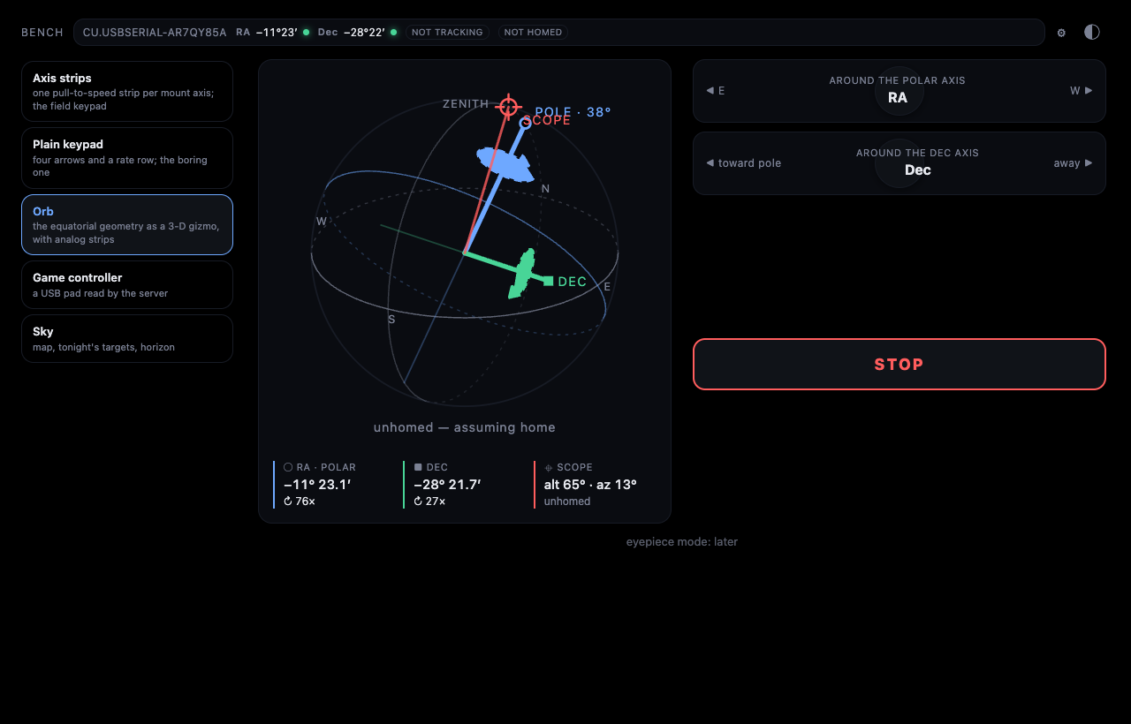Viewport: 1131px width, 724px height.
Task: Click the ZENITH label on the orb
Action: coord(466,104)
